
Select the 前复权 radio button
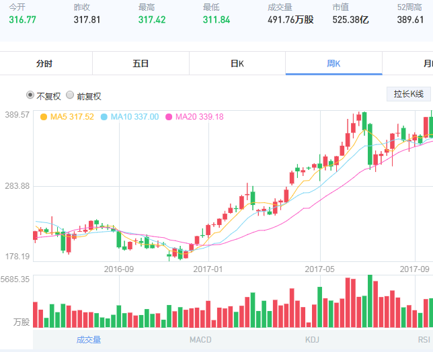(x=70, y=95)
